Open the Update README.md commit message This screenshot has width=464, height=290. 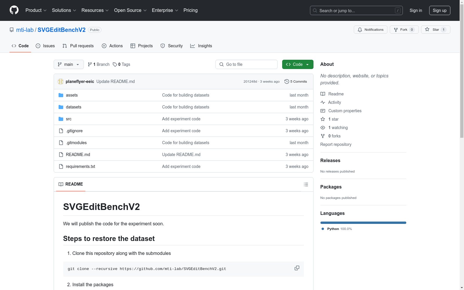[116, 81]
